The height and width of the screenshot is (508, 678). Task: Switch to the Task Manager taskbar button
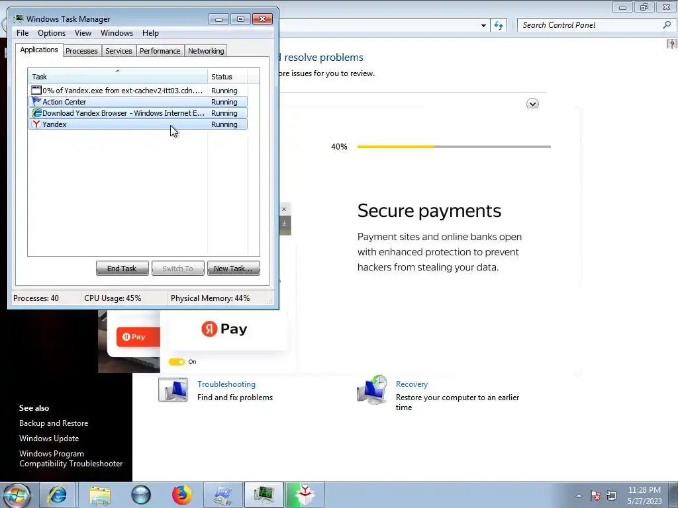pyautogui.click(x=264, y=495)
